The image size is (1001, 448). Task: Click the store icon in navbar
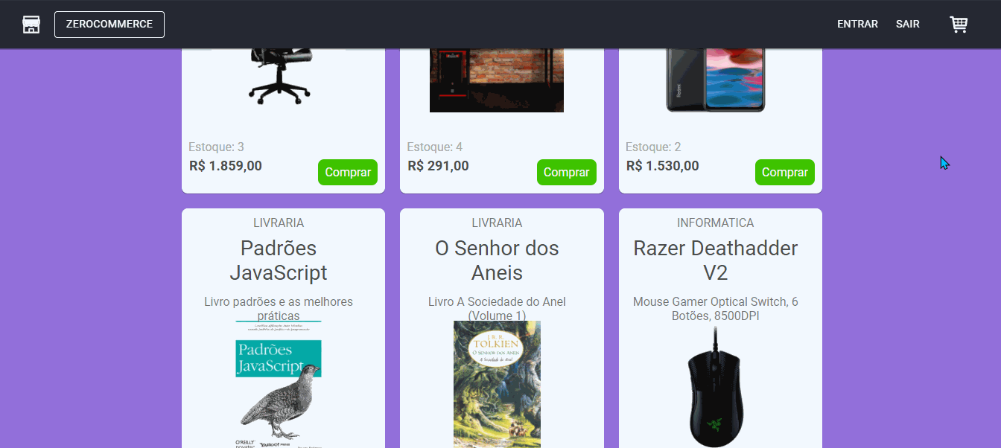[31, 25]
